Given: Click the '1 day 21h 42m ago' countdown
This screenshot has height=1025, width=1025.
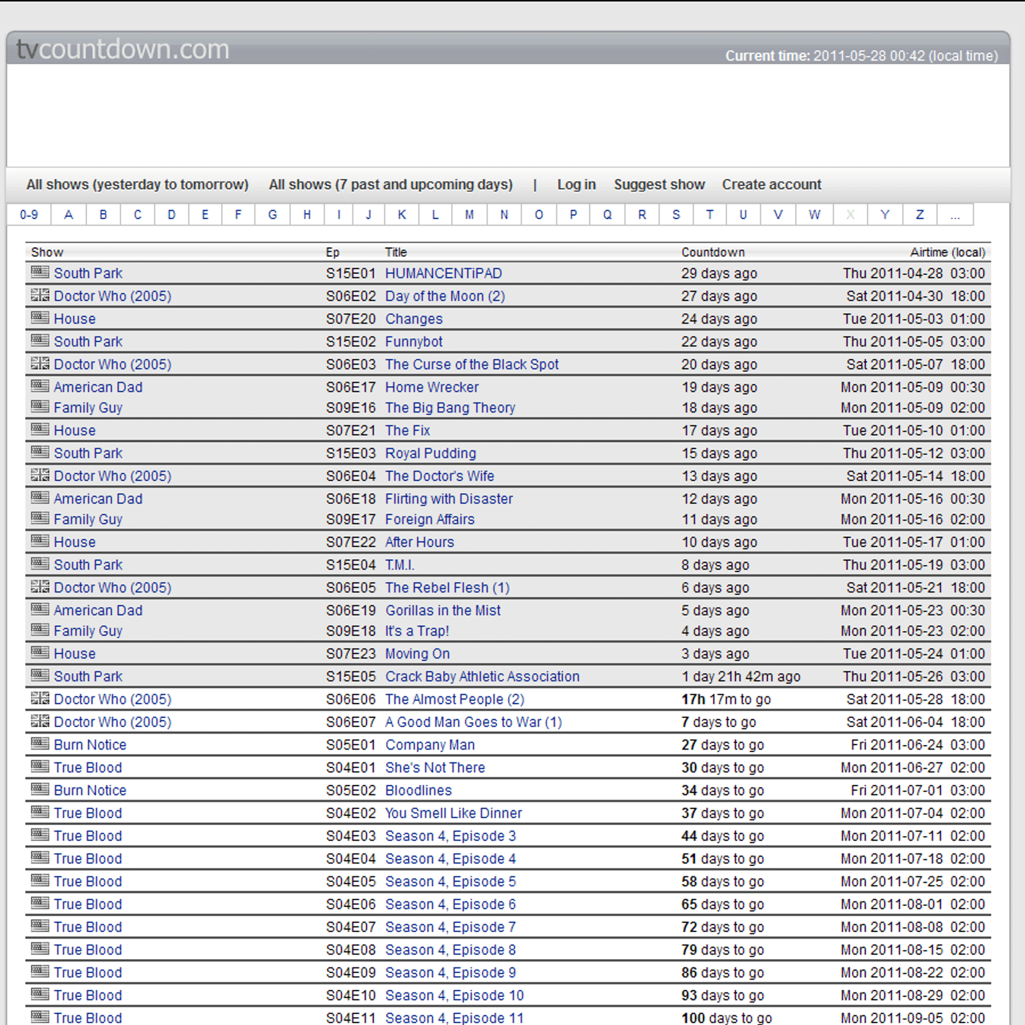Looking at the screenshot, I should [x=741, y=676].
